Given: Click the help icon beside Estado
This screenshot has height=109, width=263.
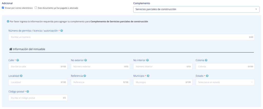Looking at the screenshot, I should [207, 76].
